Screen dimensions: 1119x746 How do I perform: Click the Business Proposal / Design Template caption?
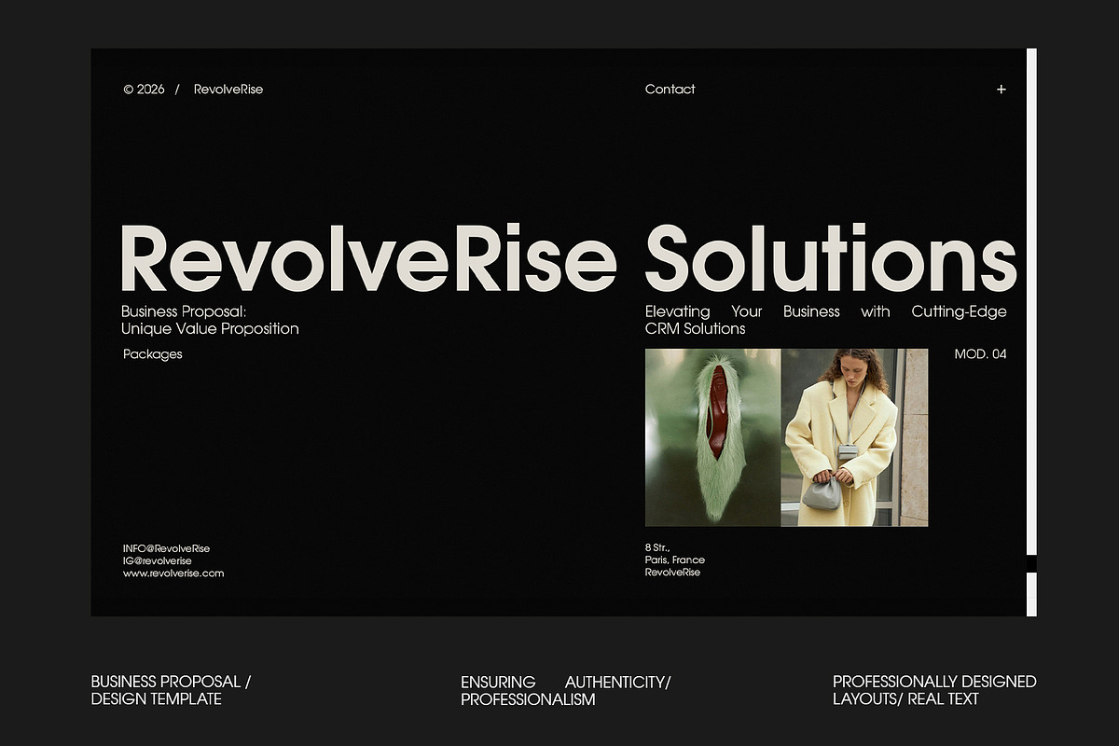171,690
